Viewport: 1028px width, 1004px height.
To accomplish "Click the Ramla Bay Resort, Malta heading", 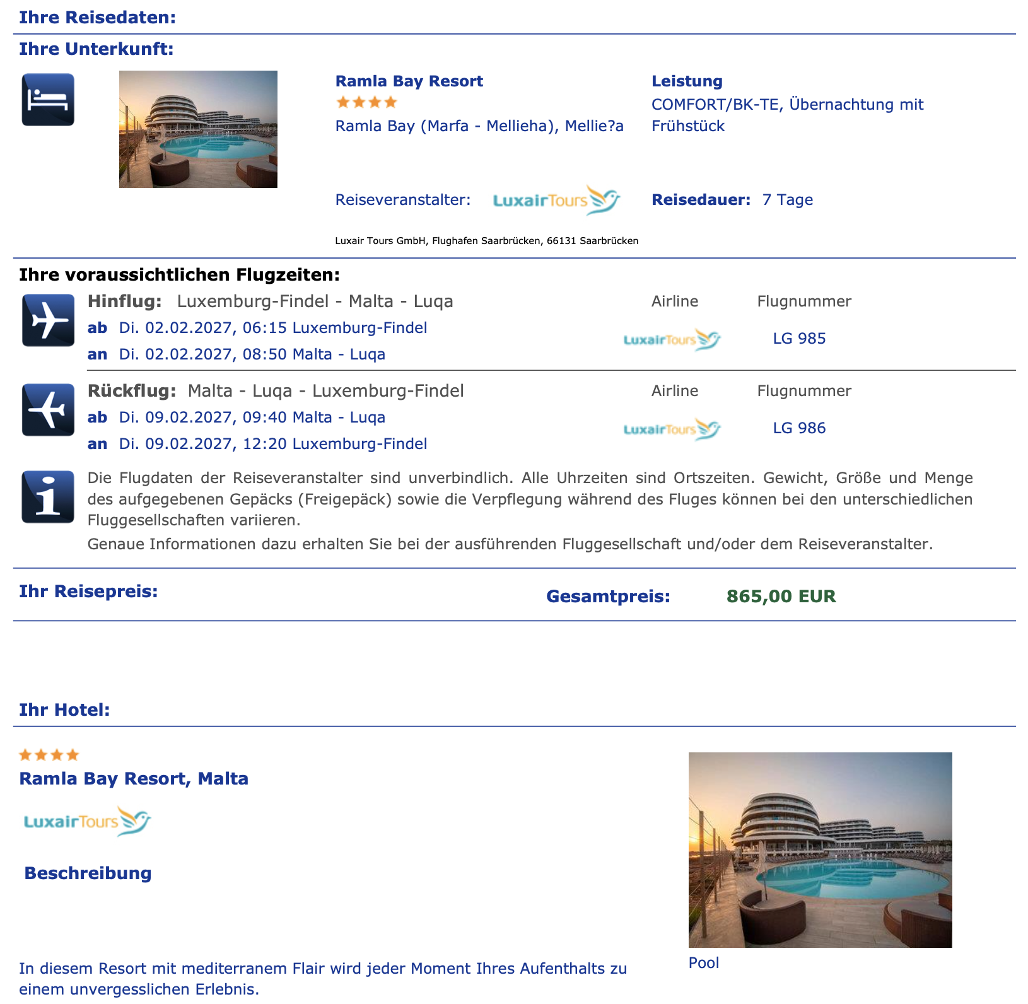I will click(x=134, y=779).
